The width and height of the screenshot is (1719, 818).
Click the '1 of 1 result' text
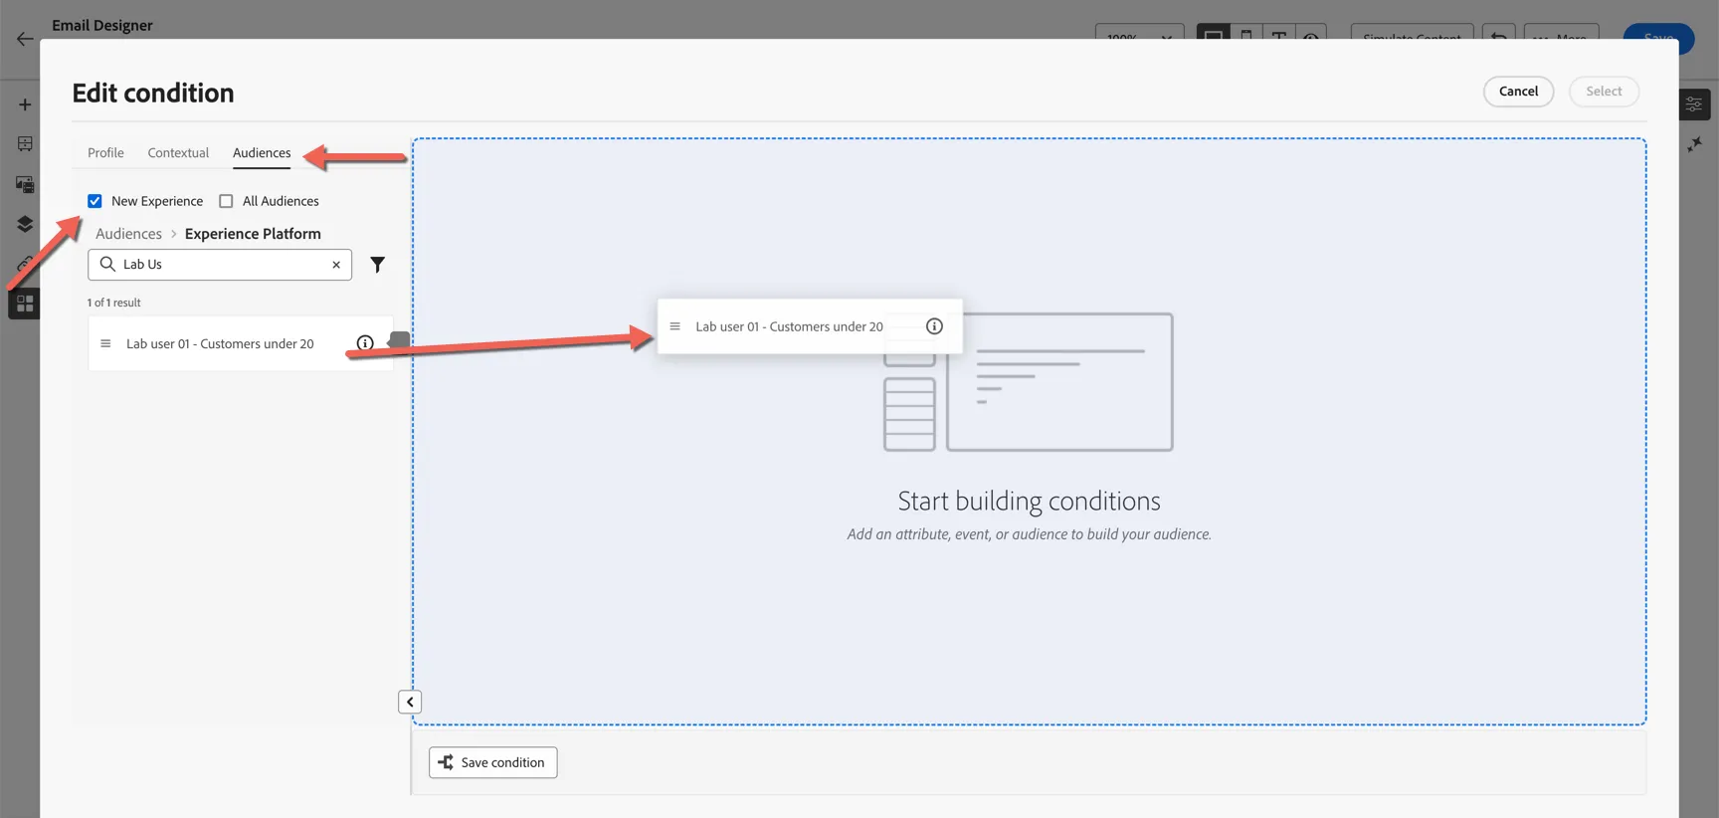[x=113, y=303]
